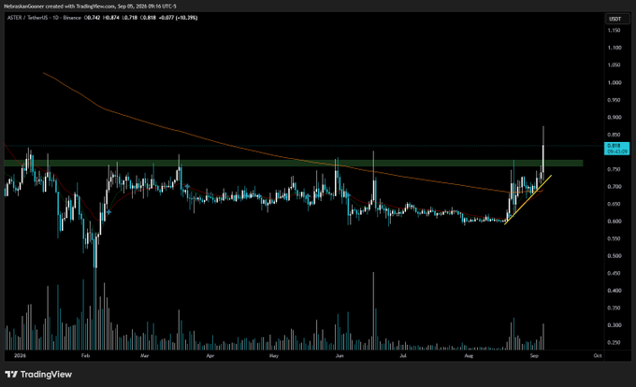Click the Apr label on the time axis

point(210,356)
